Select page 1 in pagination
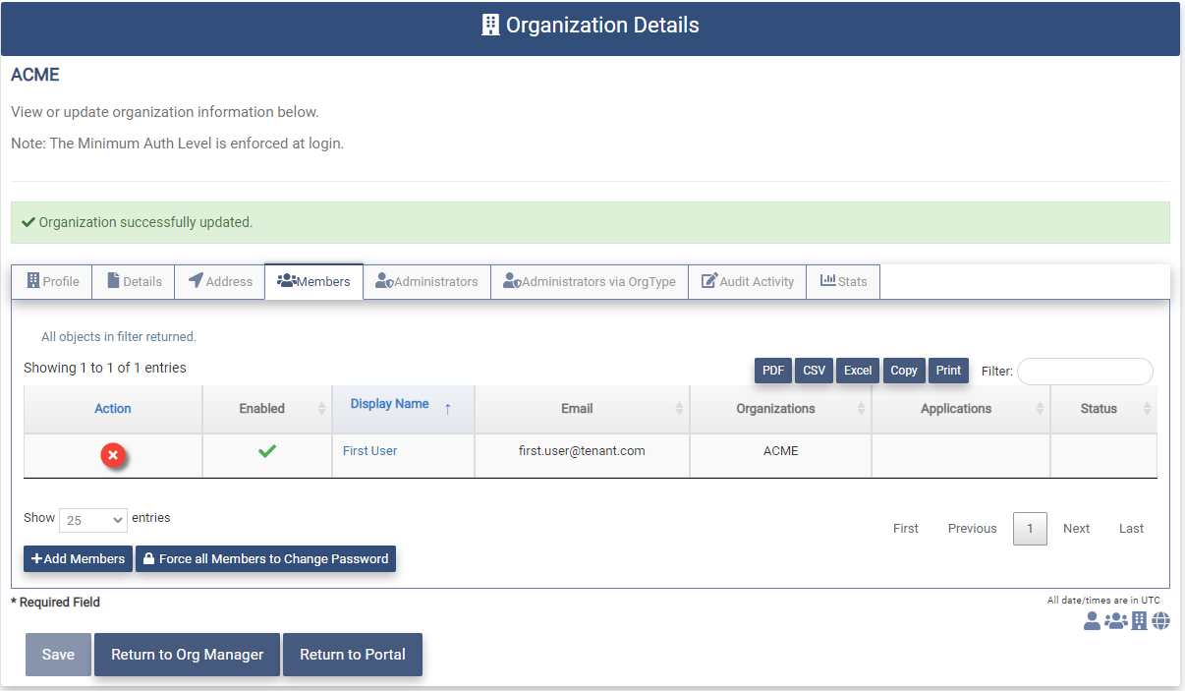This screenshot has height=691, width=1185. pos(1030,529)
